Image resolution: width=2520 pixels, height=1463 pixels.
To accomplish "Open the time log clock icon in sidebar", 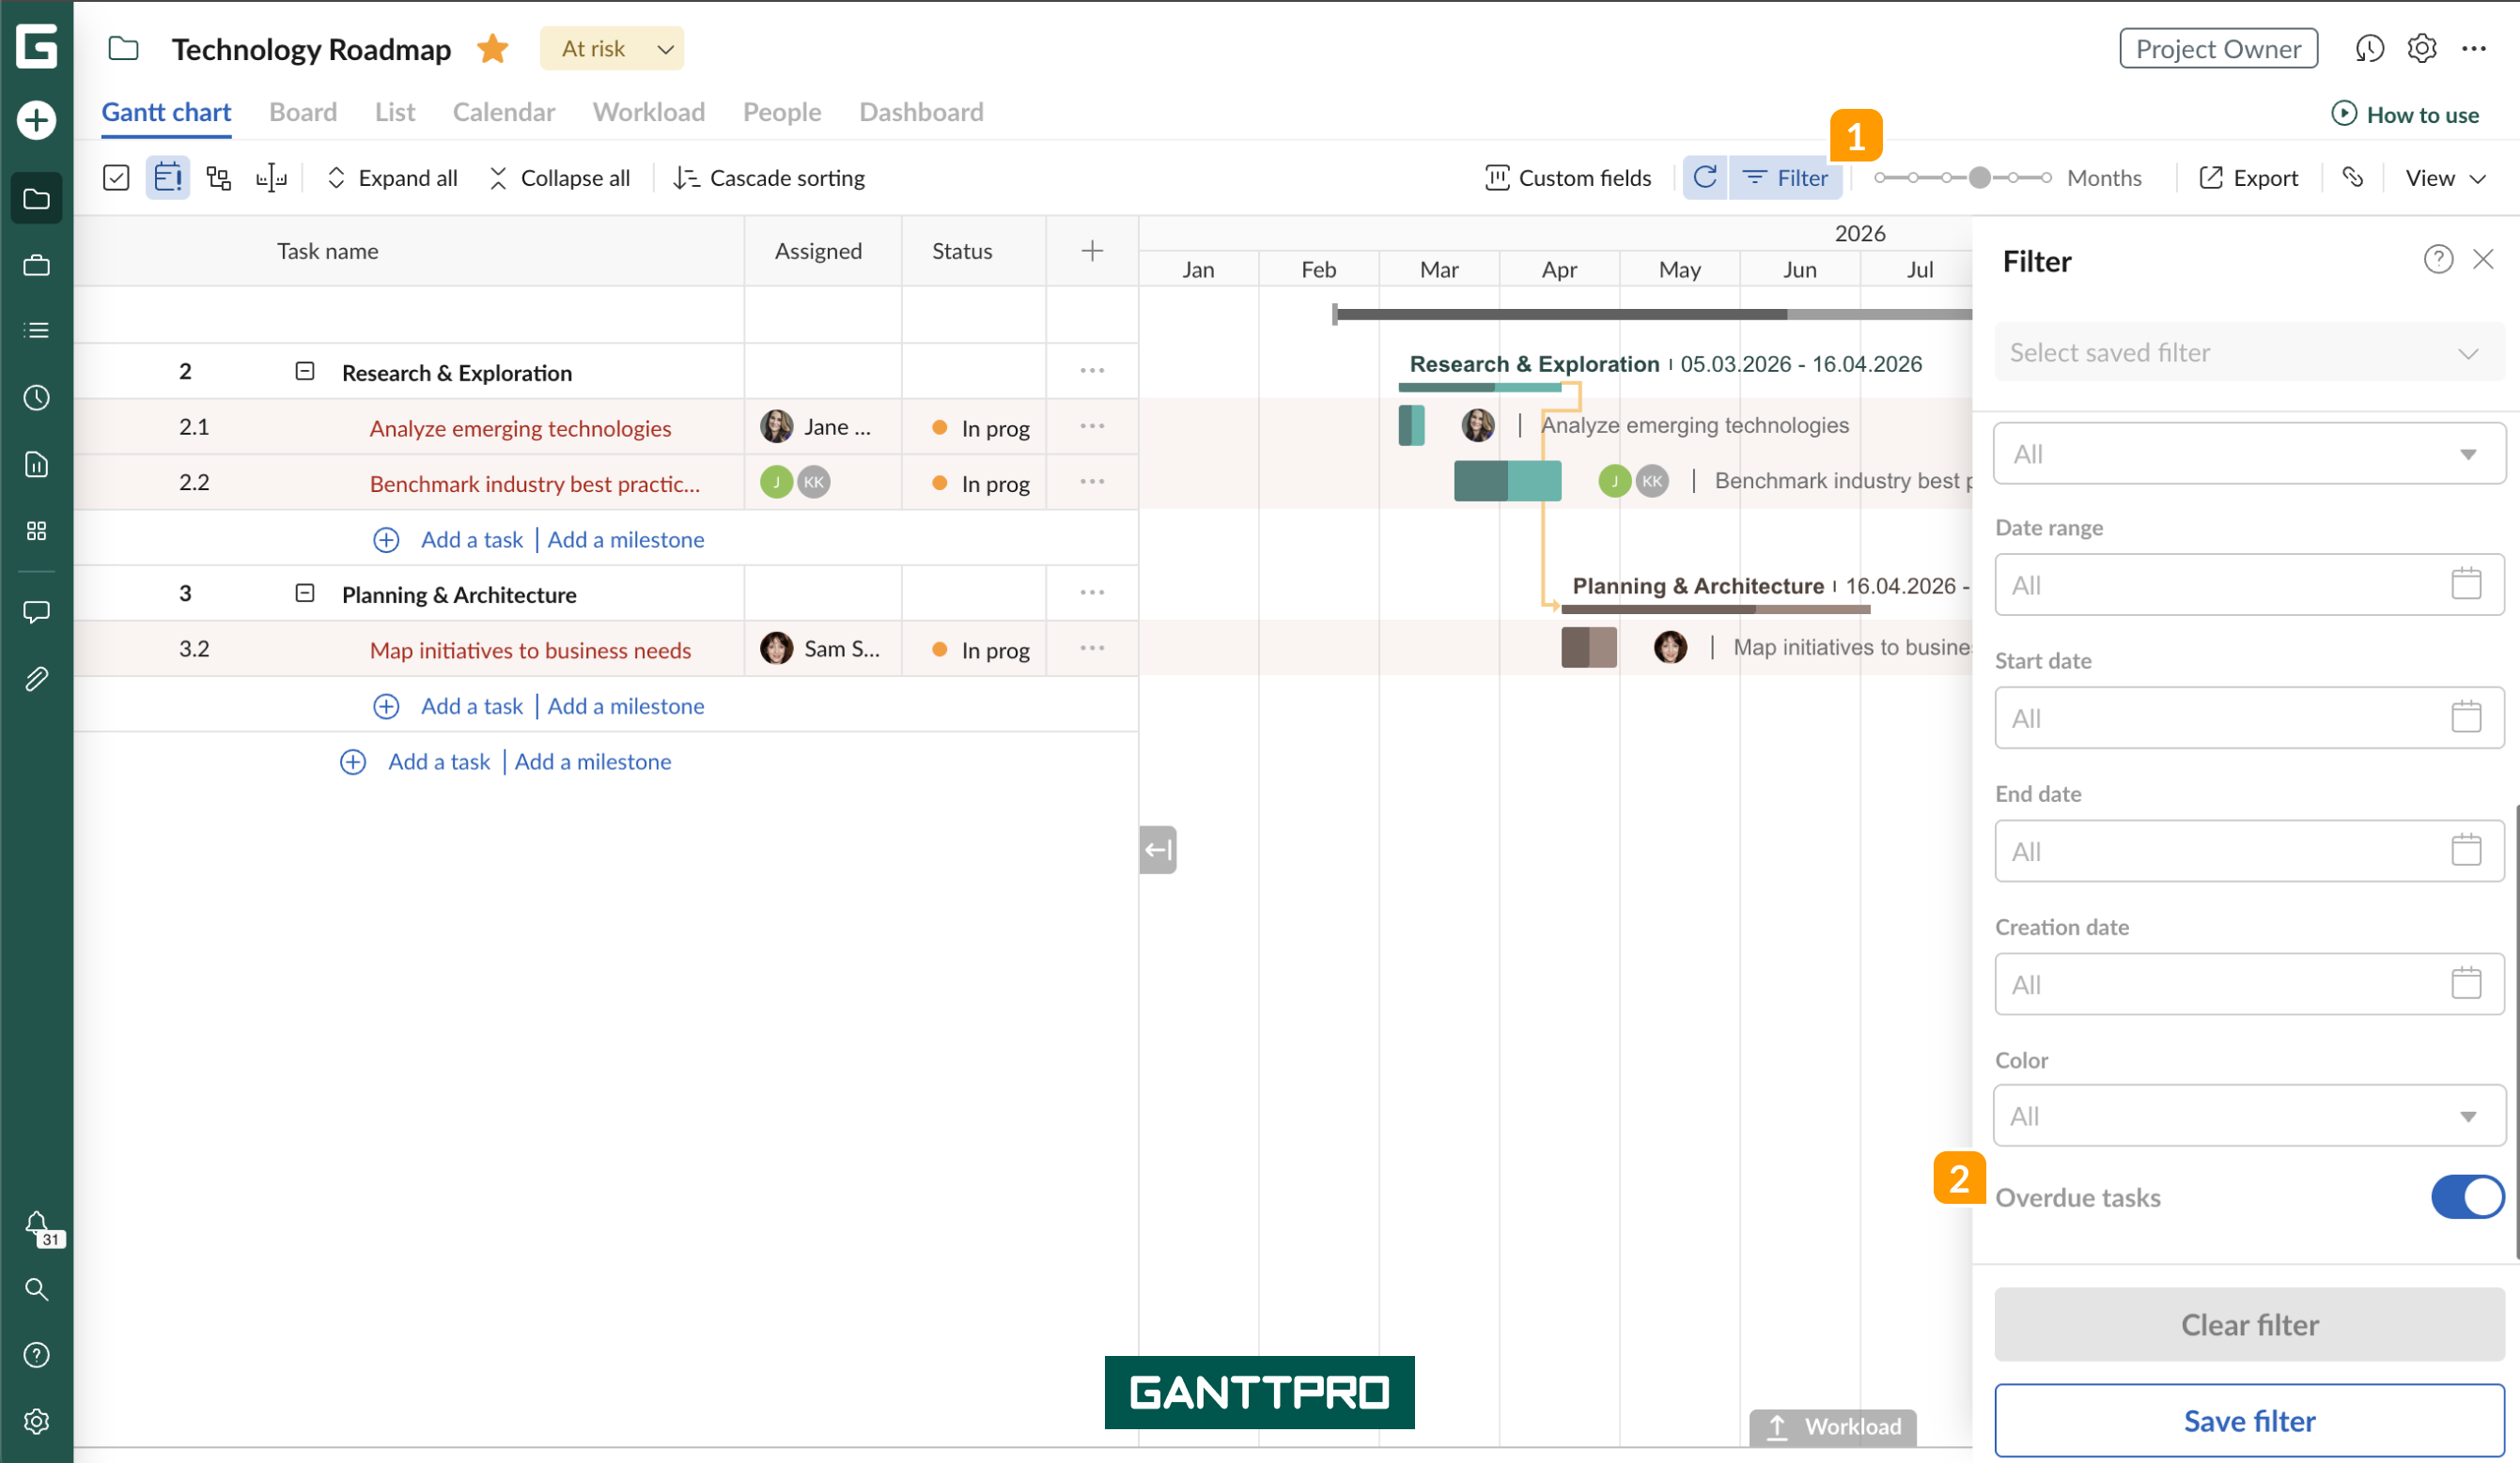I will (36, 398).
